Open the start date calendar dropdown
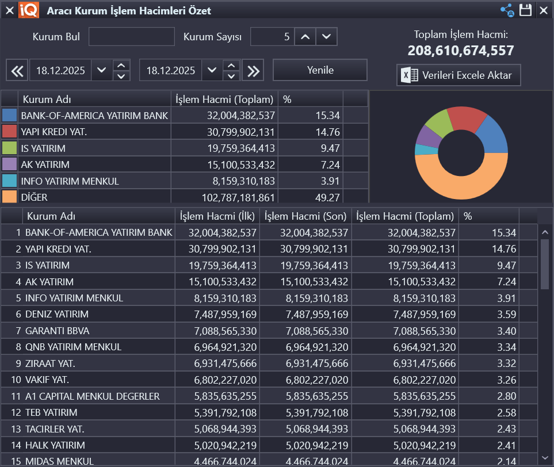 [x=102, y=71]
